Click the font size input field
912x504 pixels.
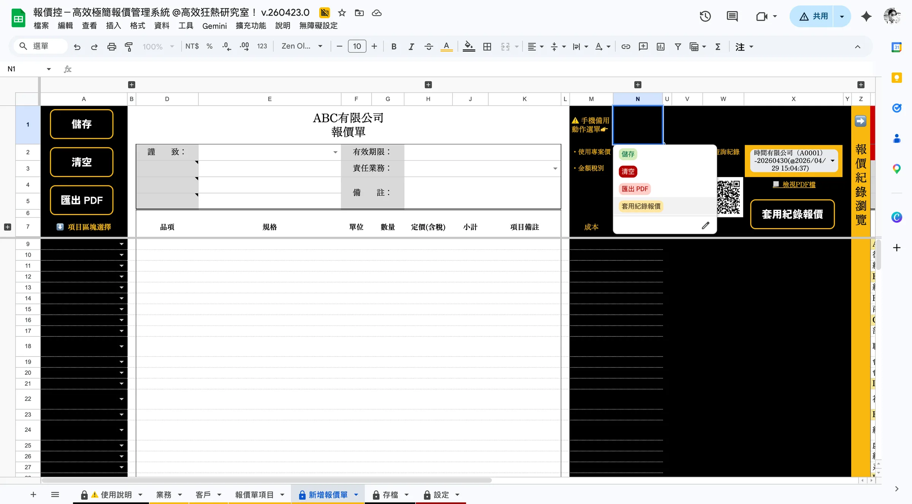point(357,46)
